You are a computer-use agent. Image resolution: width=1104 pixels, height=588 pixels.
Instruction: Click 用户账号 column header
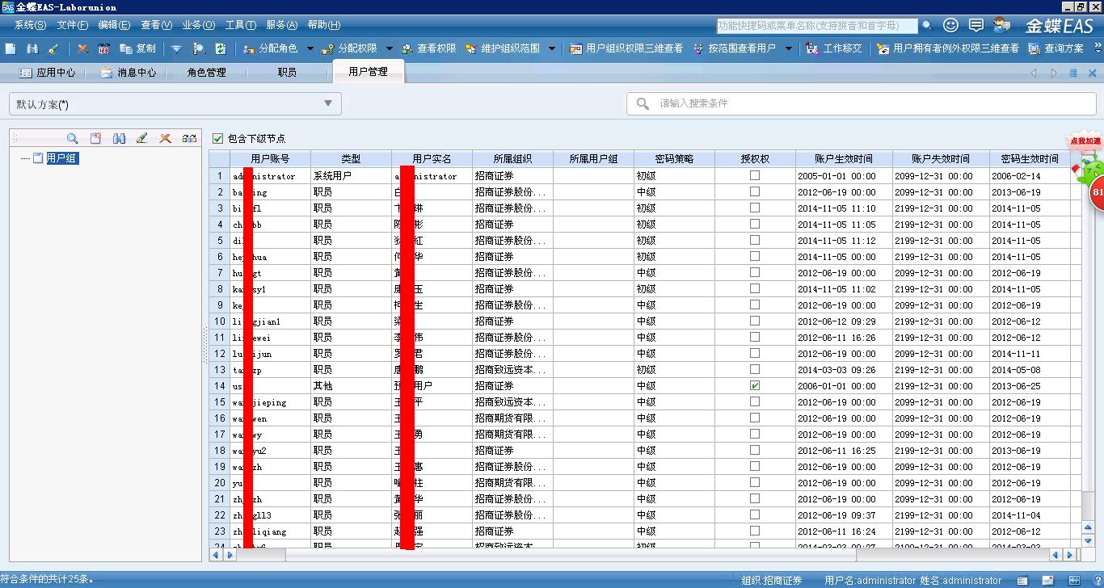point(270,159)
